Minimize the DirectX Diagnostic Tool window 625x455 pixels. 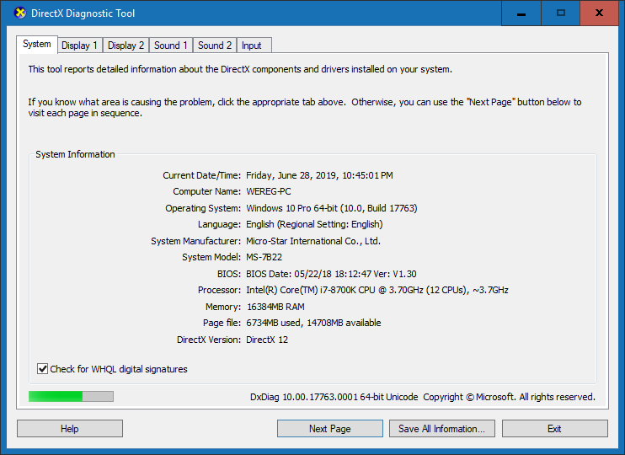tap(522, 13)
